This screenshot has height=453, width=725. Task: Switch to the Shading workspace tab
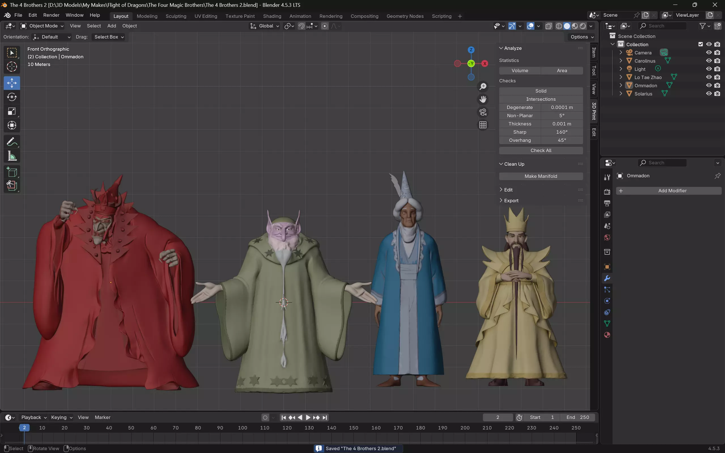coord(272,16)
